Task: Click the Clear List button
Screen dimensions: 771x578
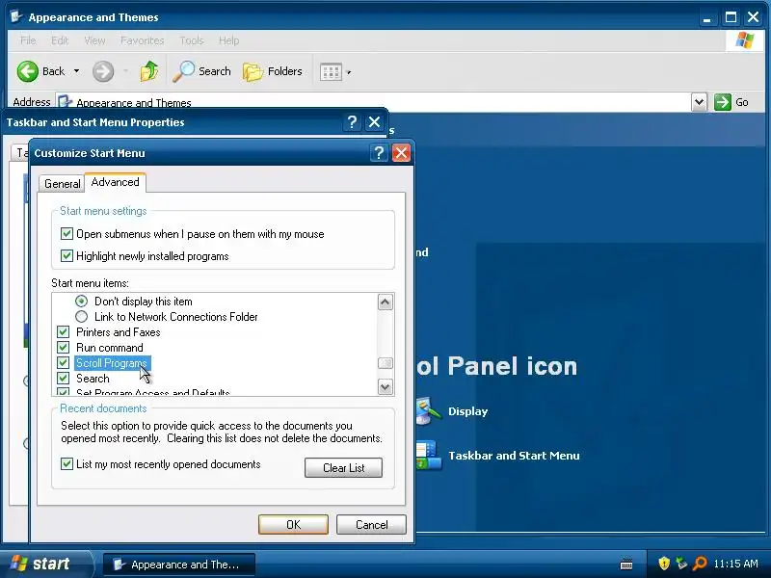Action: coord(343,468)
